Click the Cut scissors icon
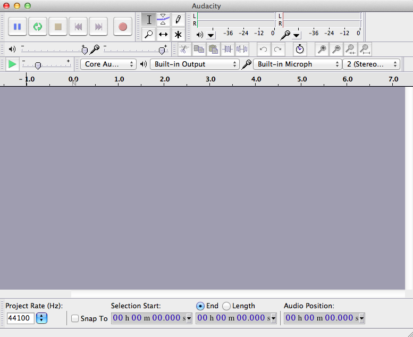Image resolution: width=413 pixels, height=337 pixels. 184,49
